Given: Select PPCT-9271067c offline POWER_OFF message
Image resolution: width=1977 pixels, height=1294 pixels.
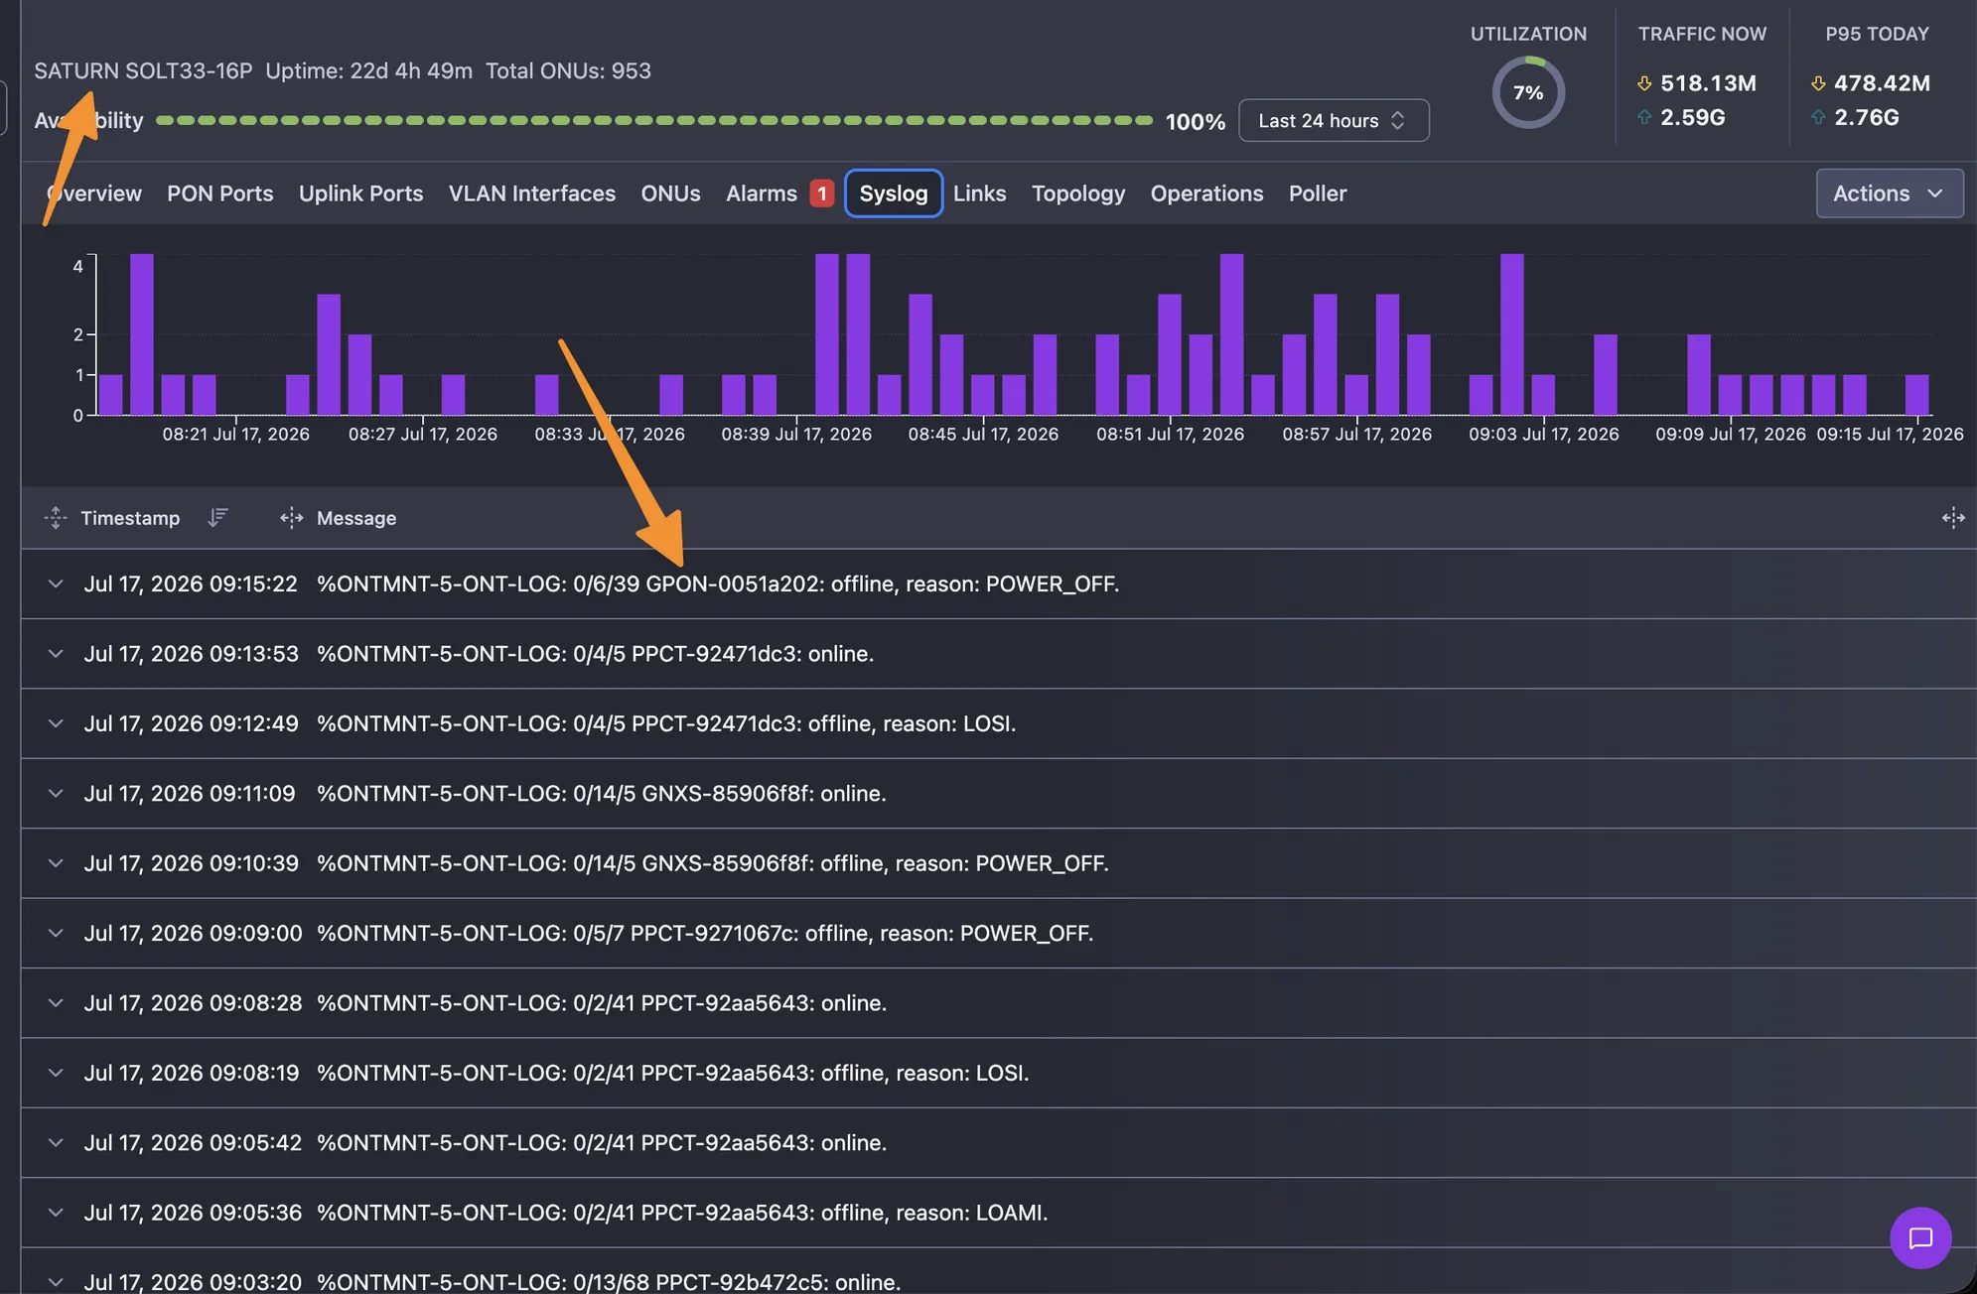Looking at the screenshot, I should pos(704,933).
